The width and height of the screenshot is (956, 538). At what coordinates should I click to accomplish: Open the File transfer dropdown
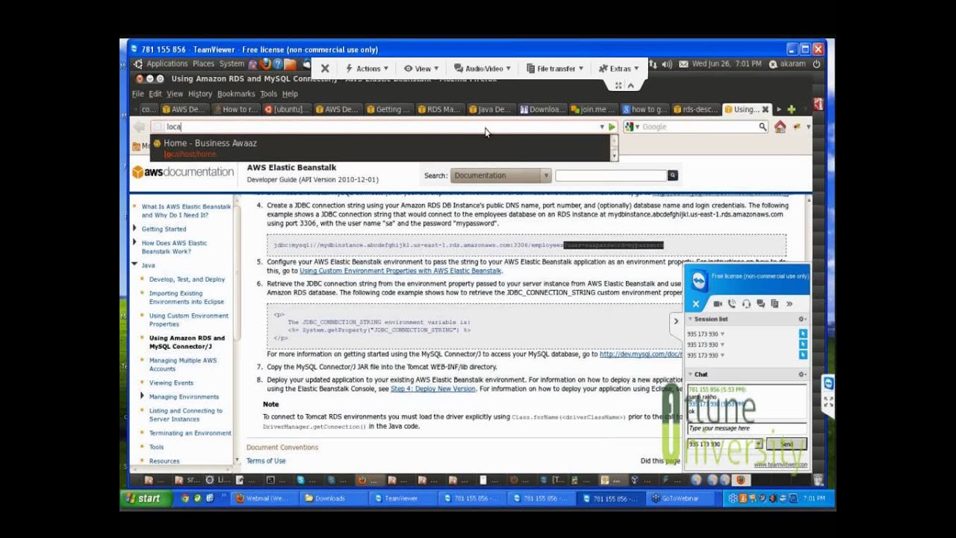click(x=555, y=69)
